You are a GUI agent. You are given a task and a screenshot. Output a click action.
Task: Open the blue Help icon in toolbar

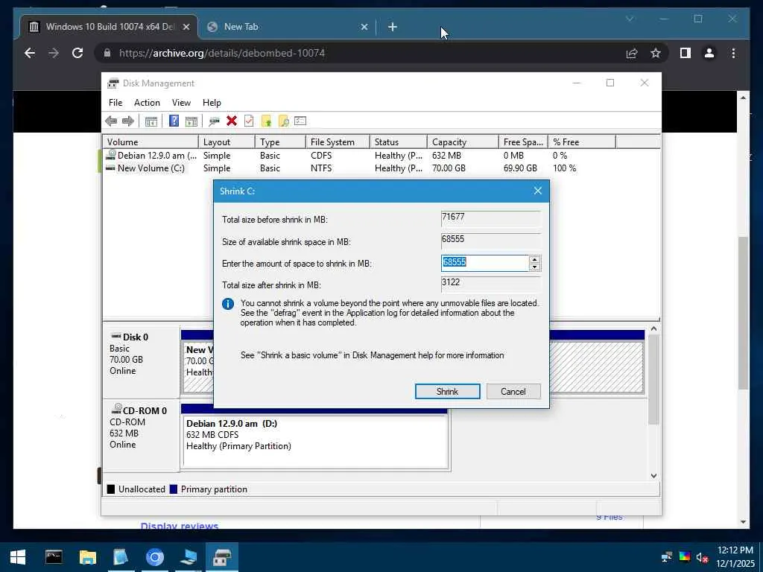tap(174, 121)
